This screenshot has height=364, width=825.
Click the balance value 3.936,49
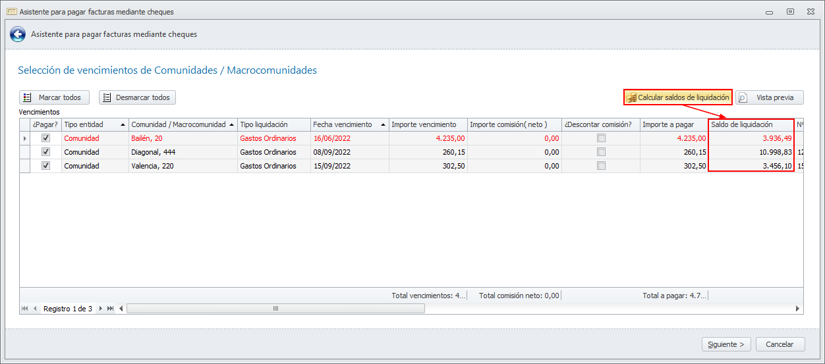pyautogui.click(x=777, y=138)
